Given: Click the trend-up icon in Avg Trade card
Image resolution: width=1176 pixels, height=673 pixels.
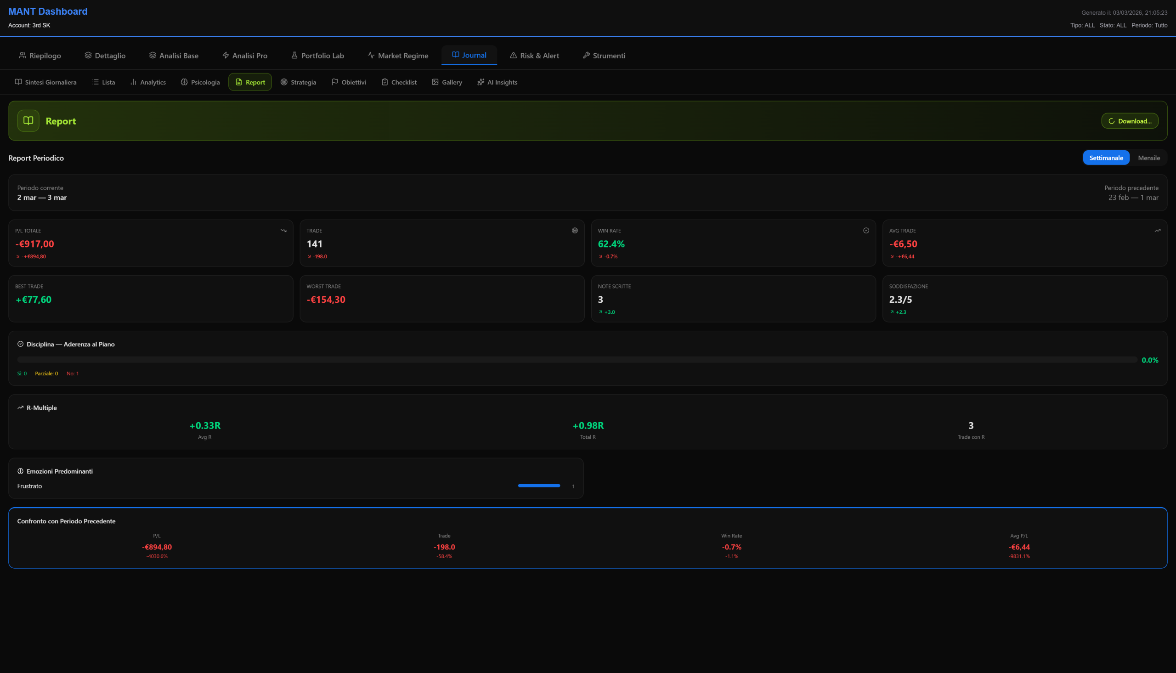Looking at the screenshot, I should click(x=1157, y=231).
